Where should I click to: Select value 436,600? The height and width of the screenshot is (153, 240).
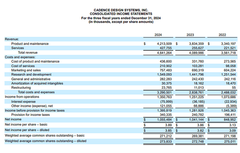166,62
